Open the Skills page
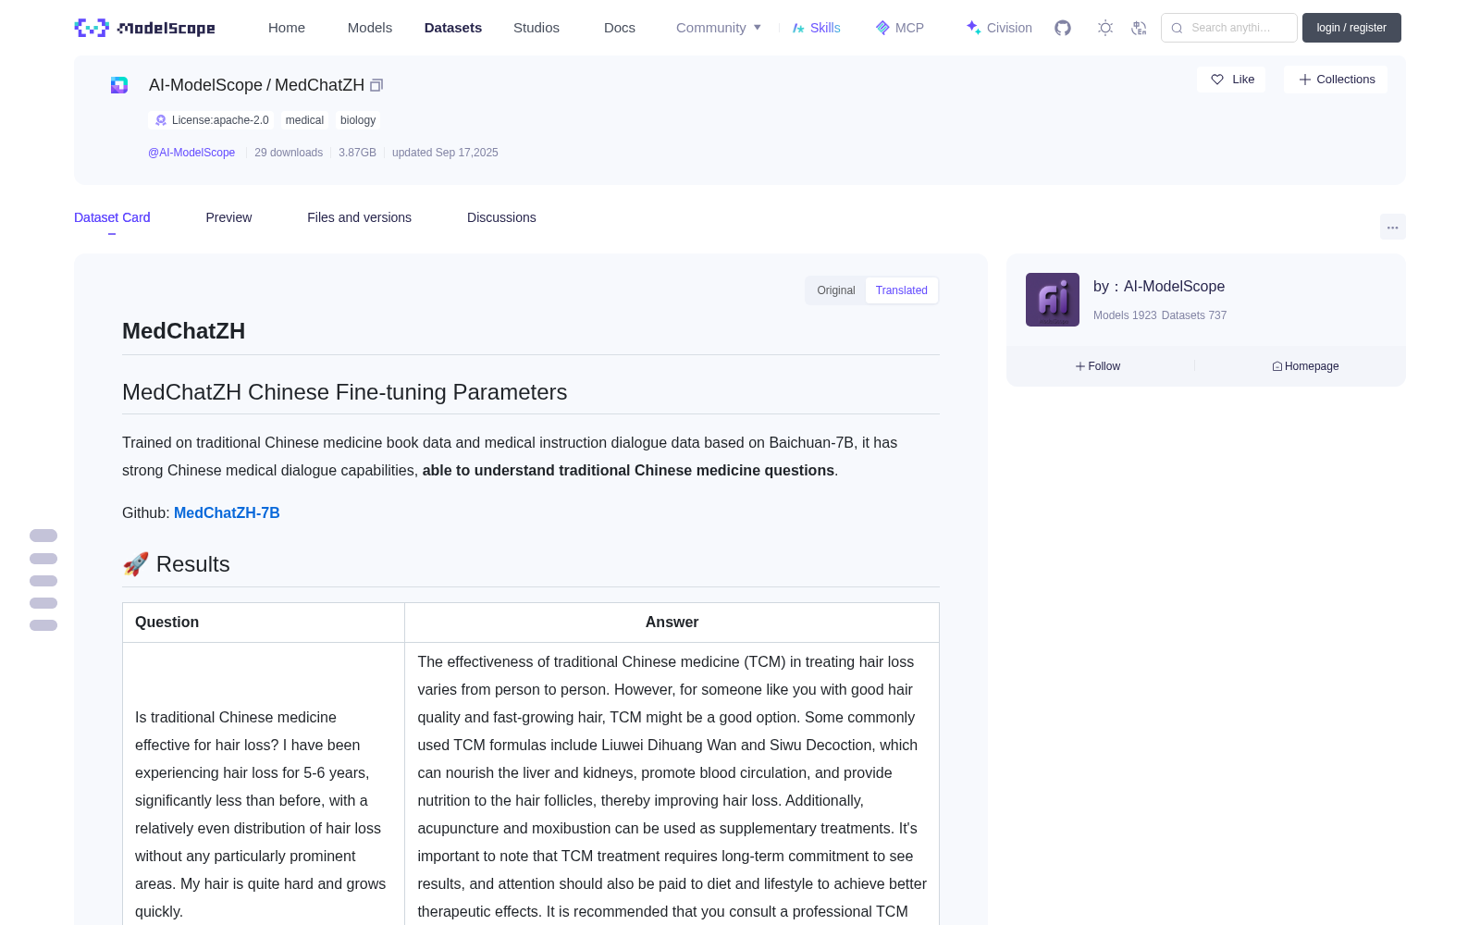Image resolution: width=1480 pixels, height=925 pixels. 816,28
